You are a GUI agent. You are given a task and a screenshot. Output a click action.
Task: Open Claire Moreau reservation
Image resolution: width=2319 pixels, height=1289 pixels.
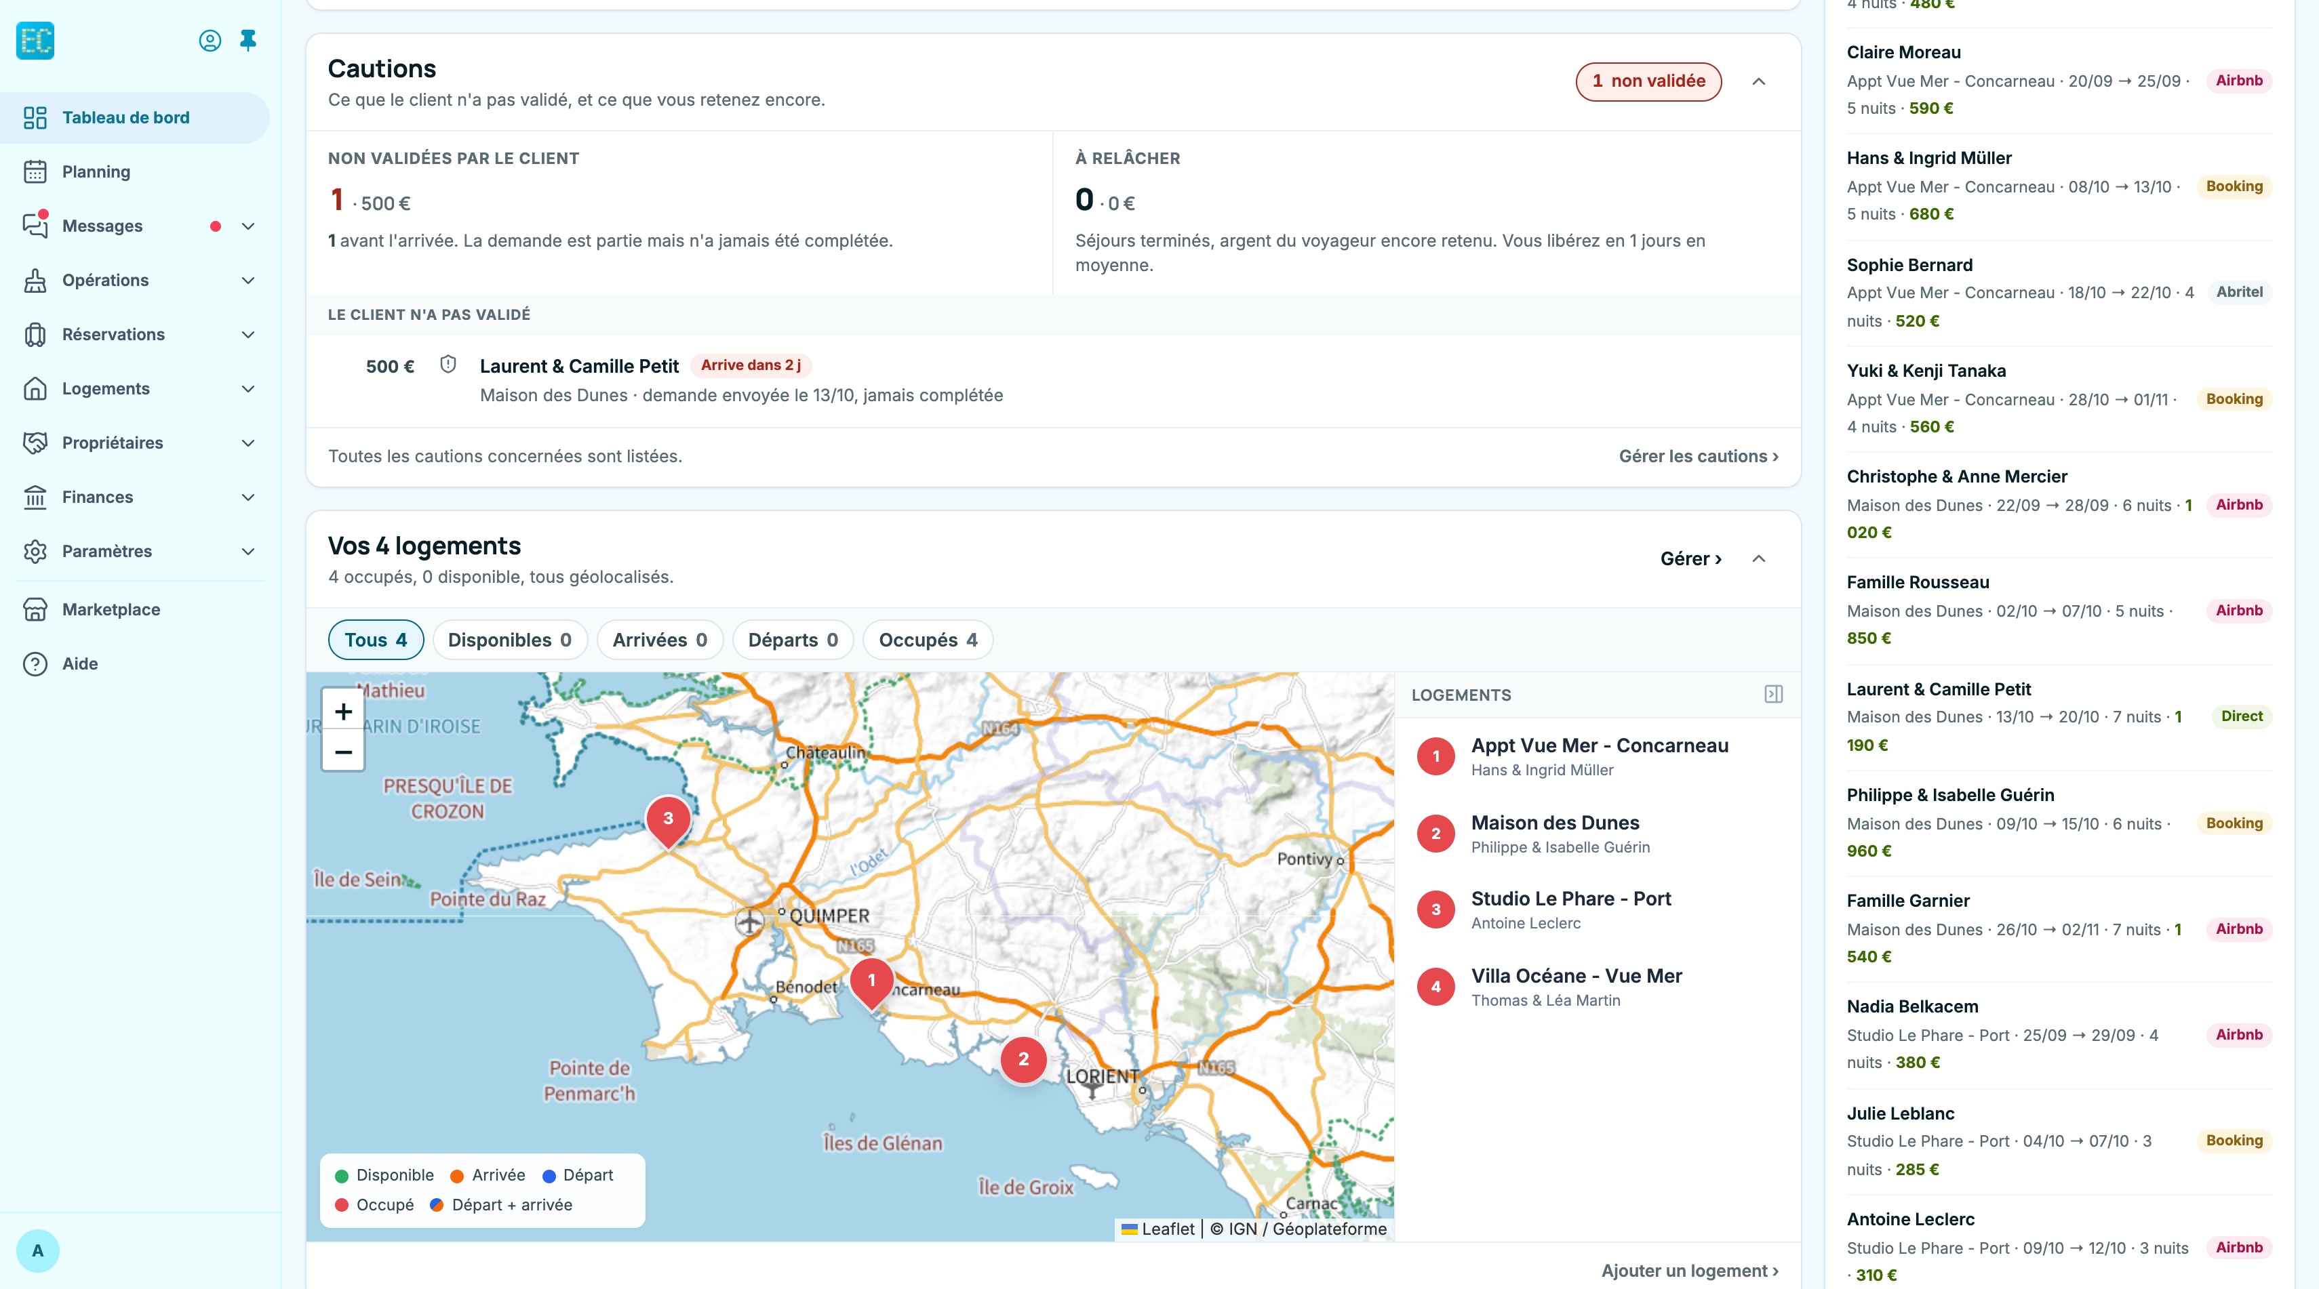pos(2059,80)
